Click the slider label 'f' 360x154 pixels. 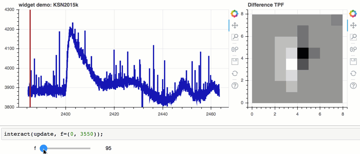pyautogui.click(x=35, y=148)
